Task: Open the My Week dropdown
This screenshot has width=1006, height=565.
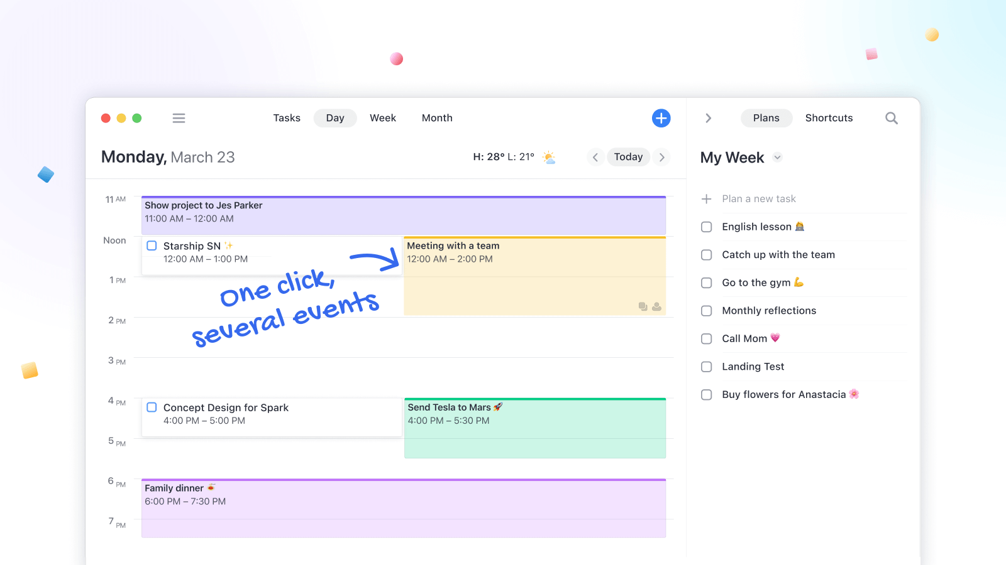Action: [777, 158]
